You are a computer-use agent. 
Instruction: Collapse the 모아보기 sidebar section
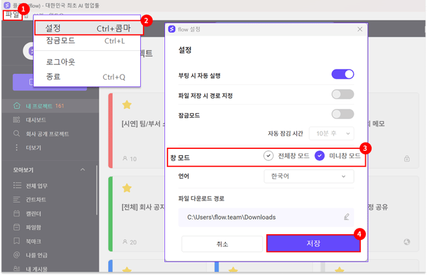pyautogui.click(x=82, y=170)
